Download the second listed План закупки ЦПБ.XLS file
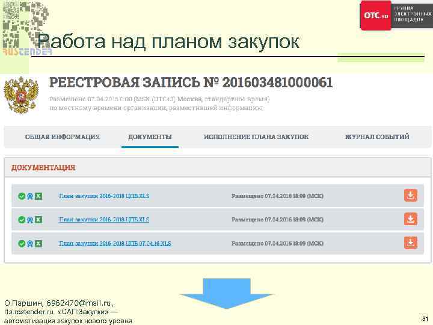 (x=411, y=219)
